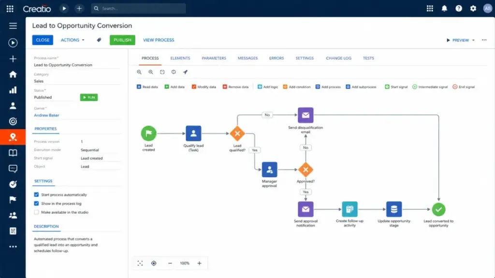Click the Process name input field
Image resolution: width=495 pixels, height=278 pixels.
click(x=77, y=65)
